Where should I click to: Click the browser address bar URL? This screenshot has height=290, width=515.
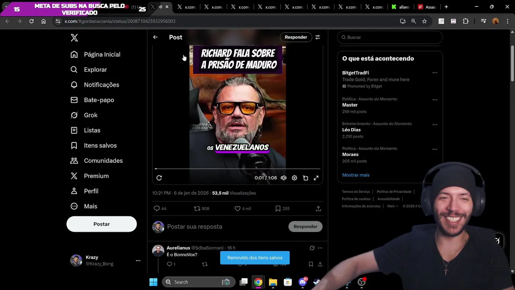(x=120, y=21)
